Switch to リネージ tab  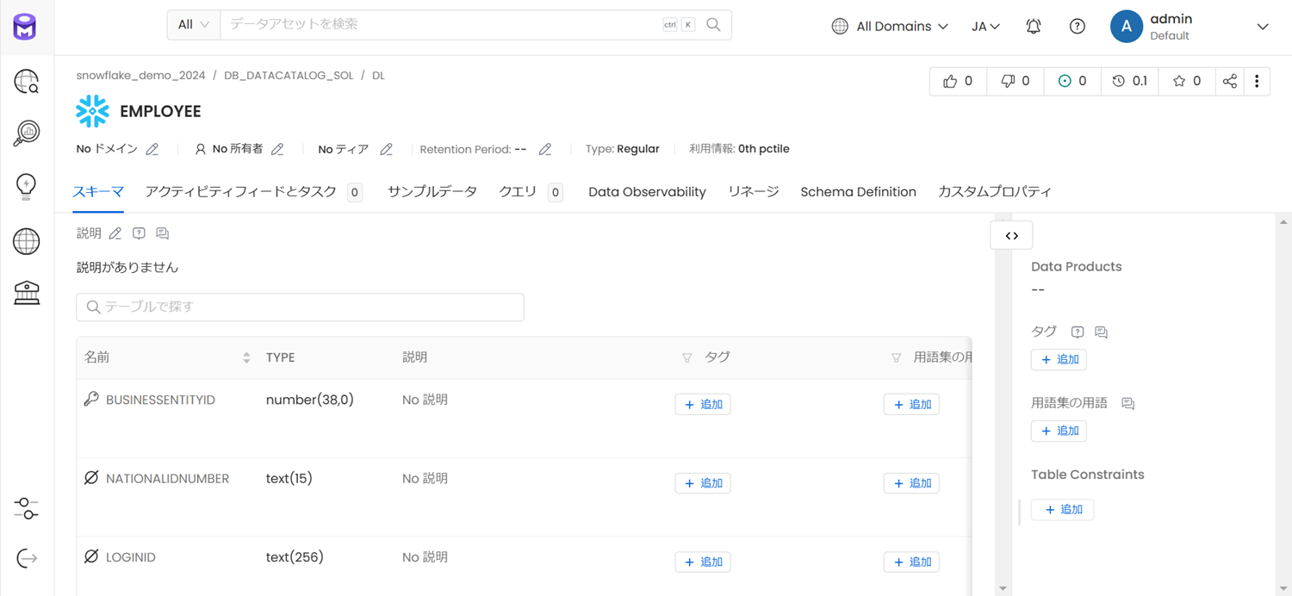(x=753, y=192)
